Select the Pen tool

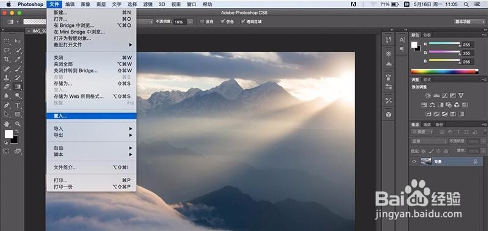tap(7, 105)
